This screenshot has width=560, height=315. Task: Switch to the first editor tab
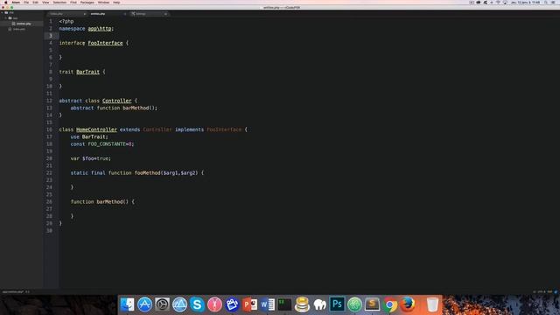(x=66, y=14)
